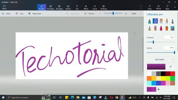Click the zoom slider handle
Viewport: 178px width, 100px height.
tap(113, 13)
